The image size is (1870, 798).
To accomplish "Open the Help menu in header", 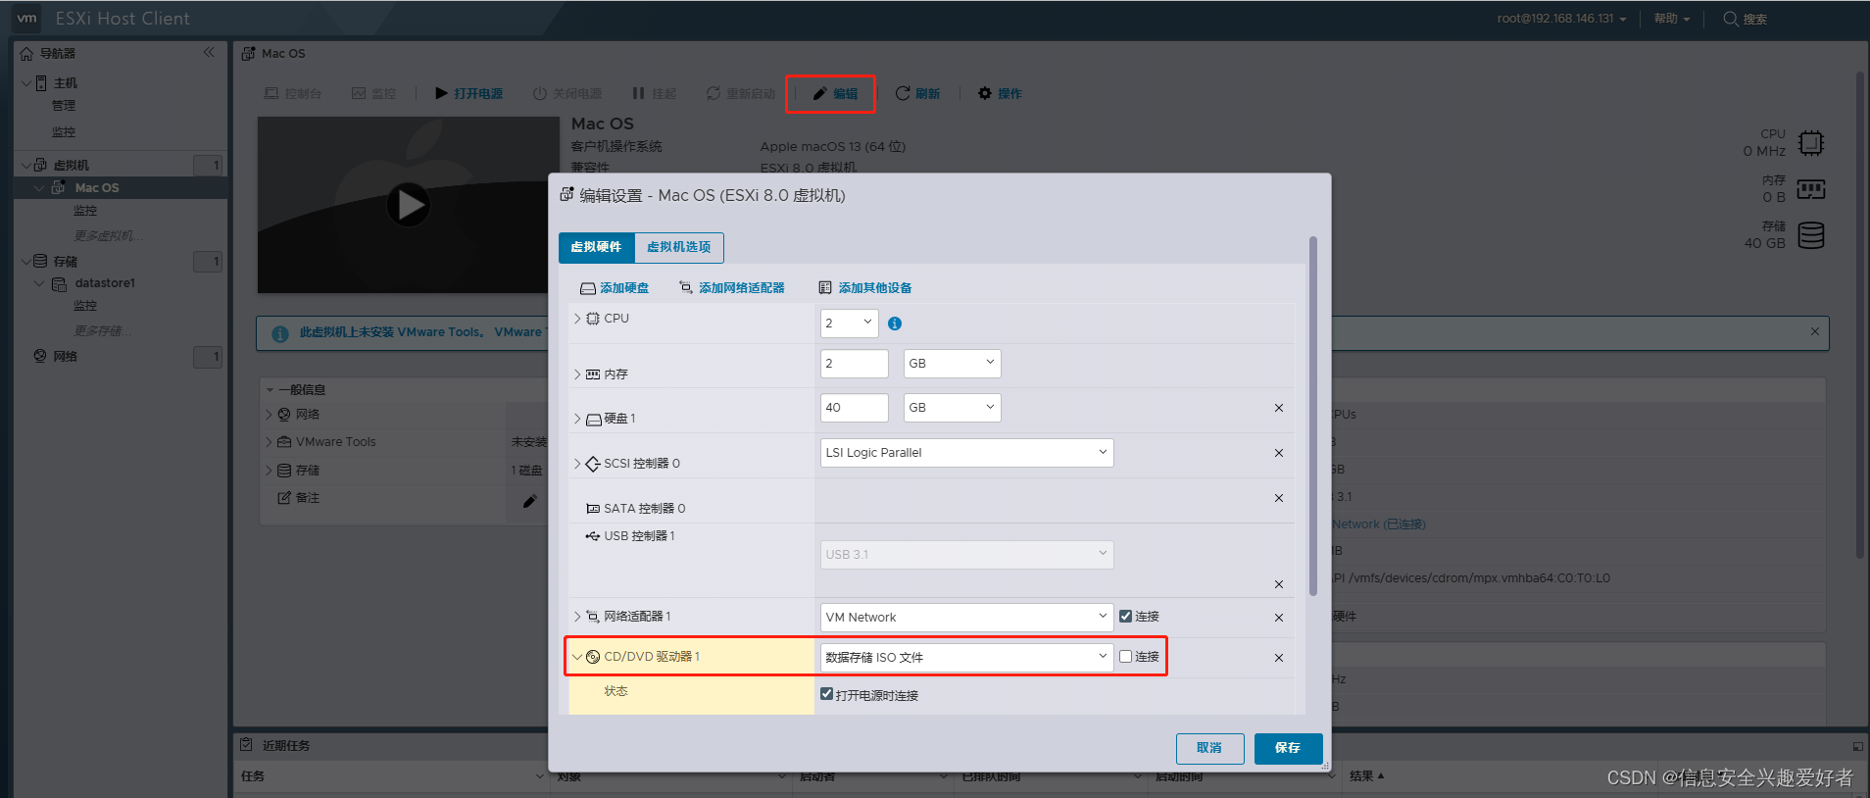I will pos(1672,19).
